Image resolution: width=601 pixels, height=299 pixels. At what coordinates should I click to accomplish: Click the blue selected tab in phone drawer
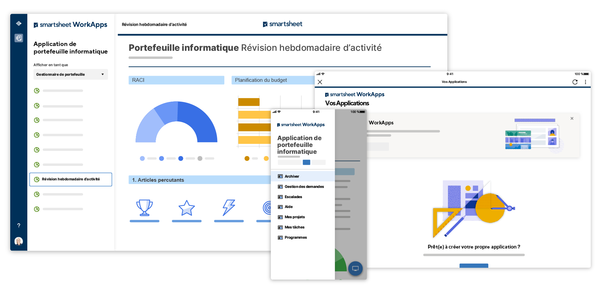[x=307, y=162]
